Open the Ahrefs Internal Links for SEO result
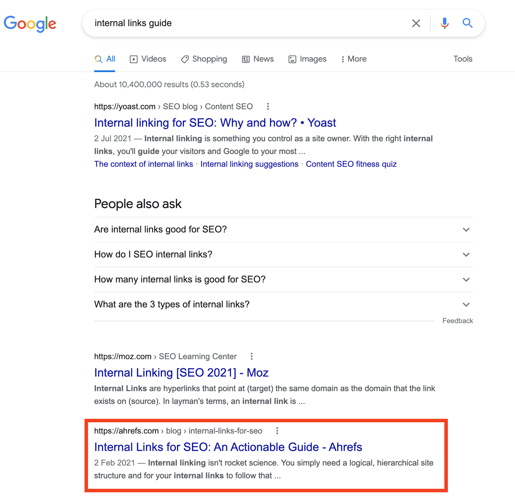 (x=228, y=447)
